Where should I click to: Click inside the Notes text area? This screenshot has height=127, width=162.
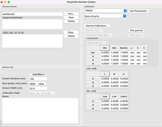pos(40,111)
